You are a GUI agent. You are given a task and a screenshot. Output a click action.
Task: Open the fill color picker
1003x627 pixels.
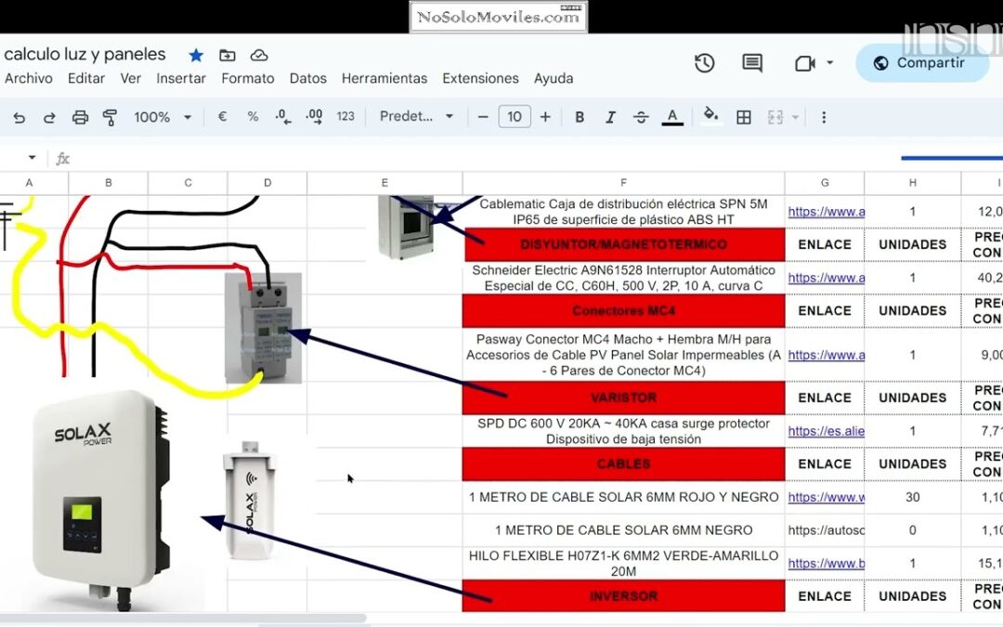pos(710,116)
